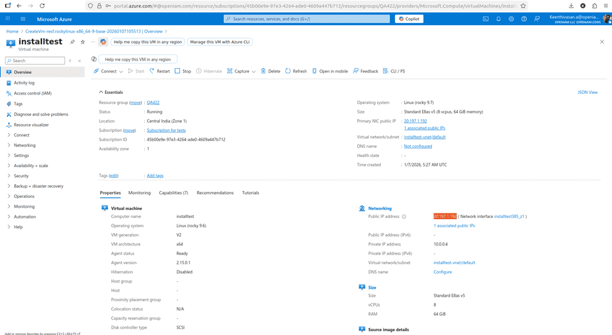Viewport: 612px width, 335px height.
Task: Open network interface installtest385_z1 link
Action: (x=509, y=216)
